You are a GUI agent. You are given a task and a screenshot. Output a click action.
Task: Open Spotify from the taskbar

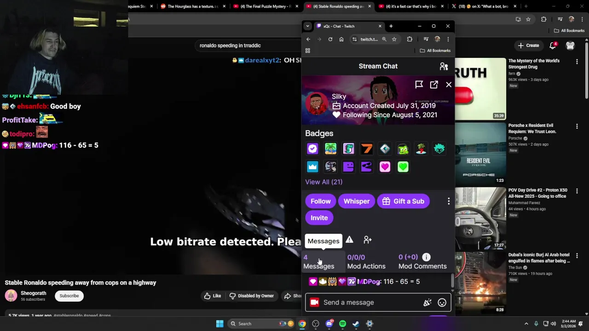point(342,324)
